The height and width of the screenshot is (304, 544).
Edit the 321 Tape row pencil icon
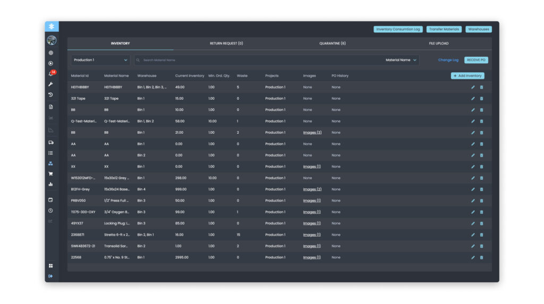[x=473, y=99]
